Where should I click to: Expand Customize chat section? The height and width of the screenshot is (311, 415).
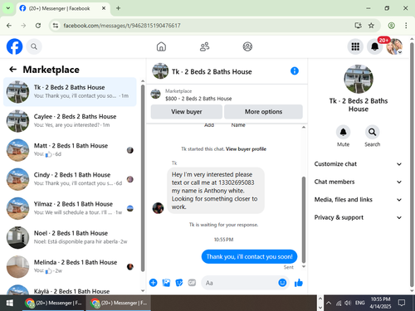pyautogui.click(x=358, y=164)
